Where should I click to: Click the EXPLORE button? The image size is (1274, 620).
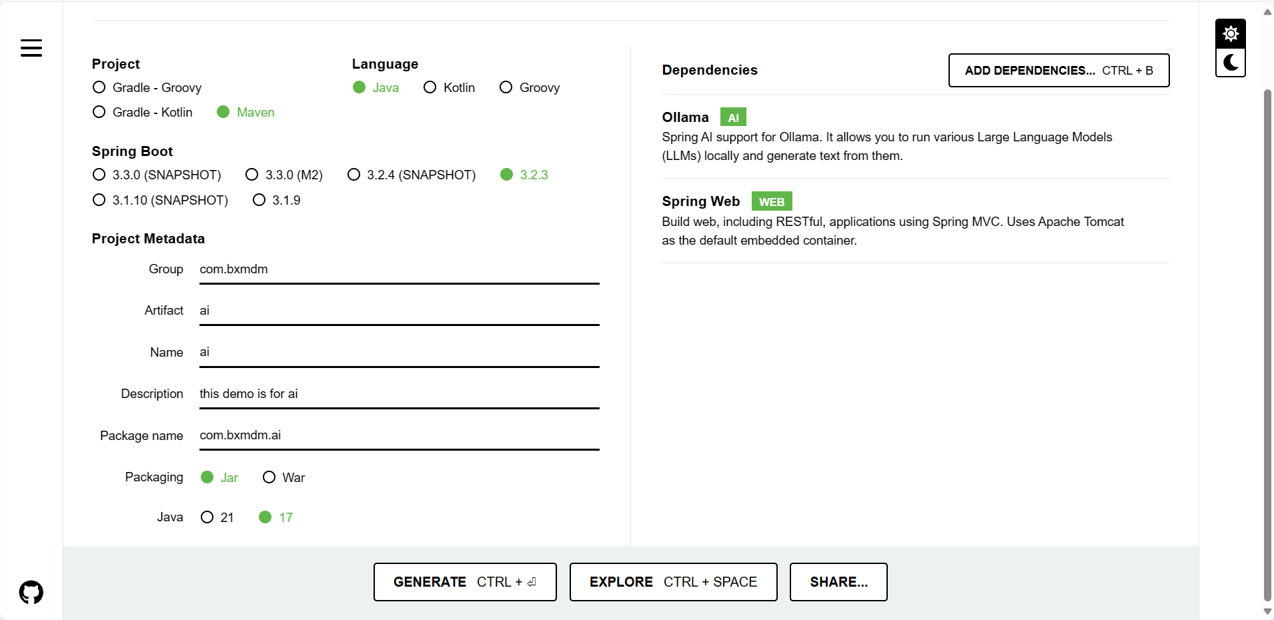[673, 582]
